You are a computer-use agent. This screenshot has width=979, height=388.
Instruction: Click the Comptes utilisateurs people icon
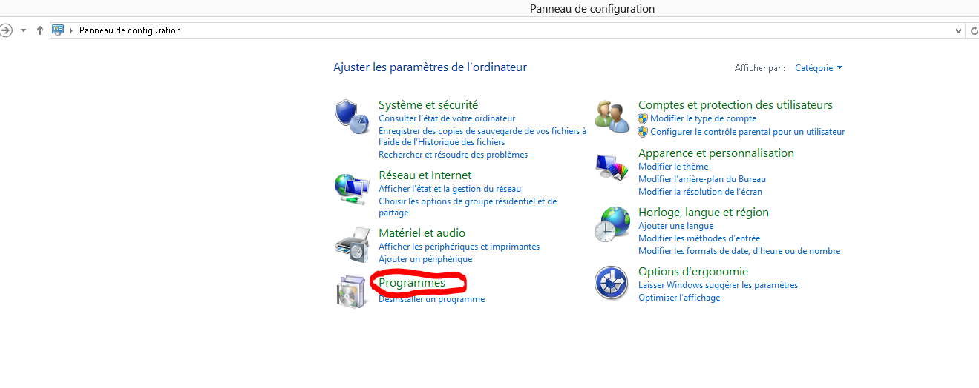tap(612, 116)
